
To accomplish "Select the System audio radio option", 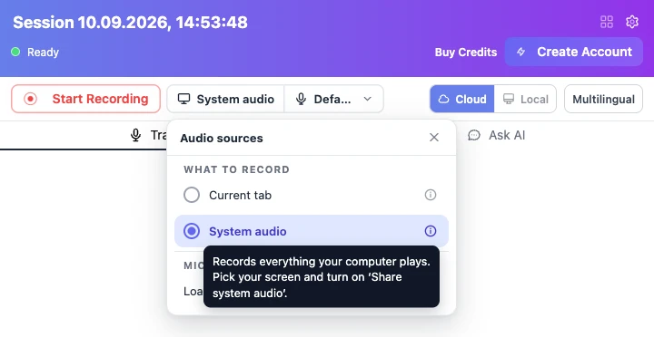I will (192, 231).
